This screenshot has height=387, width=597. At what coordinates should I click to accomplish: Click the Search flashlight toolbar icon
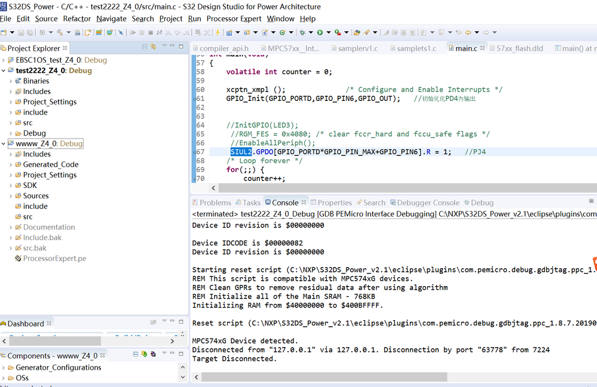tap(366, 33)
